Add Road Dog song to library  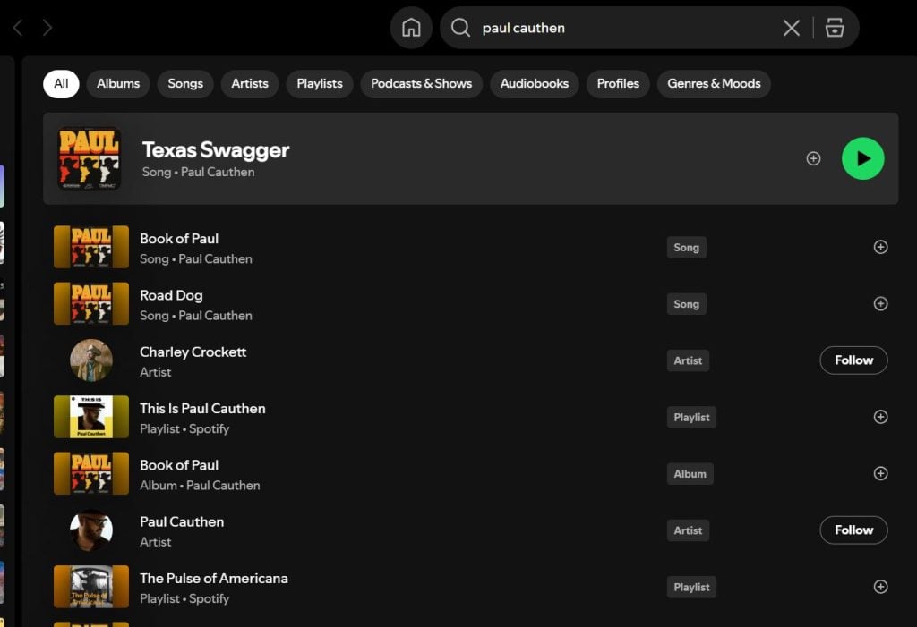(880, 304)
